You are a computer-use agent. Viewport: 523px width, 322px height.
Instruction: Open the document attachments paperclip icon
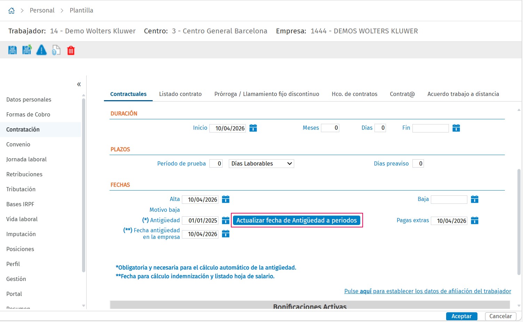click(x=56, y=50)
